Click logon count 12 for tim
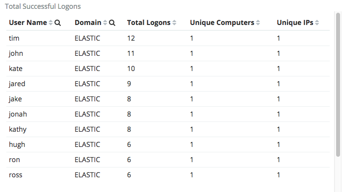342x192 pixels. 131,38
